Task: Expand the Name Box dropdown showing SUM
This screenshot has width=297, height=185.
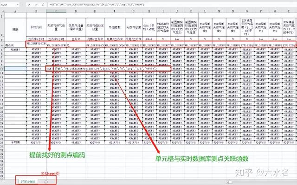Action: pyautogui.click(x=18, y=5)
